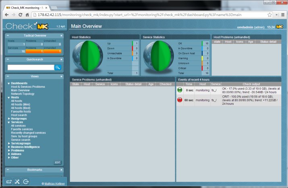Click fs_/ service in the OK event row
This screenshot has width=288, height=188.
214,90
